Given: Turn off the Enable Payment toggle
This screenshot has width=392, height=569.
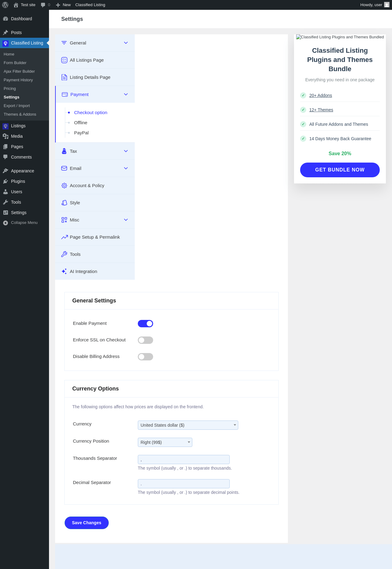Looking at the screenshot, I should pyautogui.click(x=145, y=324).
